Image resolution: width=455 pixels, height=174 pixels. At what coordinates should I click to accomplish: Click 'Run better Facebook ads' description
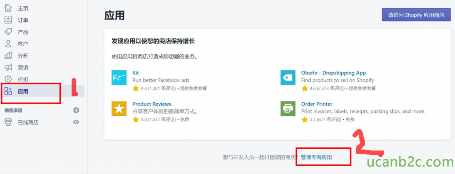pyautogui.click(x=161, y=81)
